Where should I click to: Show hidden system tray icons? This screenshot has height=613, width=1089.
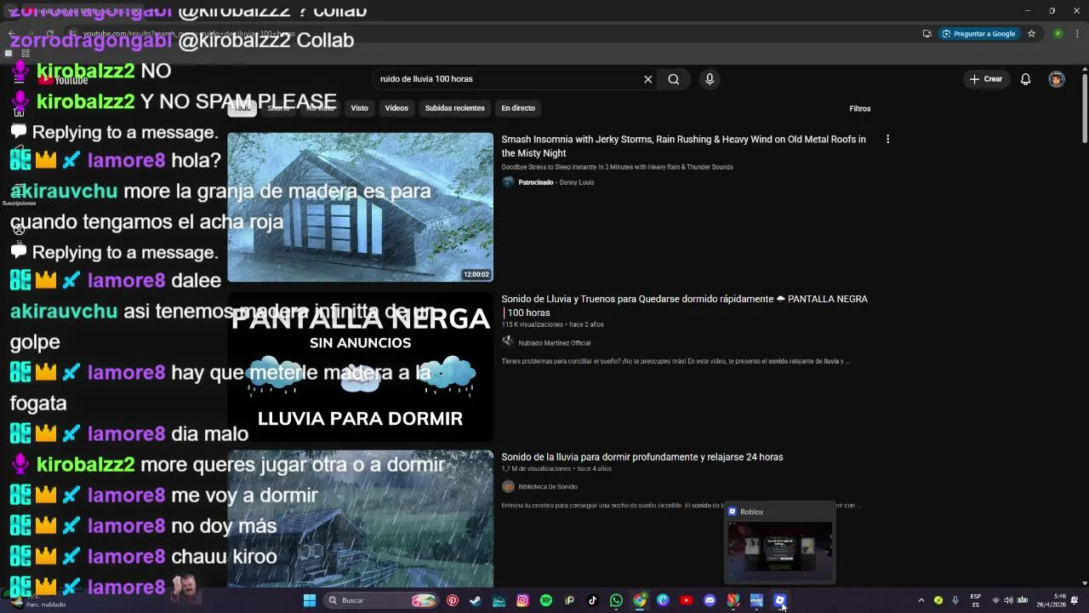coord(921,600)
